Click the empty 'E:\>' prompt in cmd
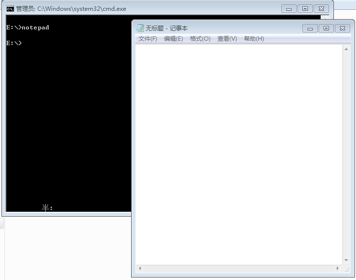 pos(14,43)
